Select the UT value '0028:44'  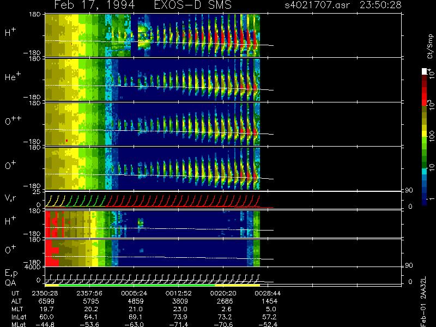coord(267,293)
